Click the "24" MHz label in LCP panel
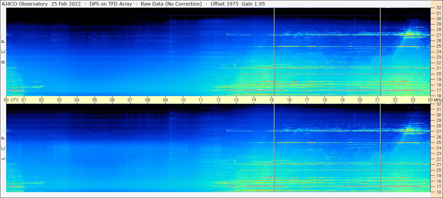The height and width of the screenshot is (198, 443). [439, 148]
